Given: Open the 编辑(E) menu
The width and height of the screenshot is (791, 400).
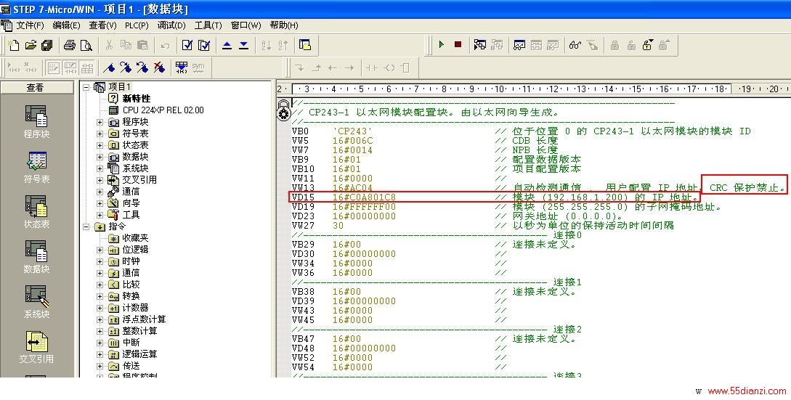Looking at the screenshot, I should tap(66, 25).
